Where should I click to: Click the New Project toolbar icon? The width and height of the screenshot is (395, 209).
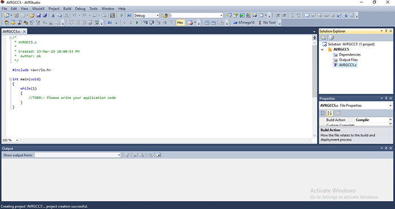point(7,16)
